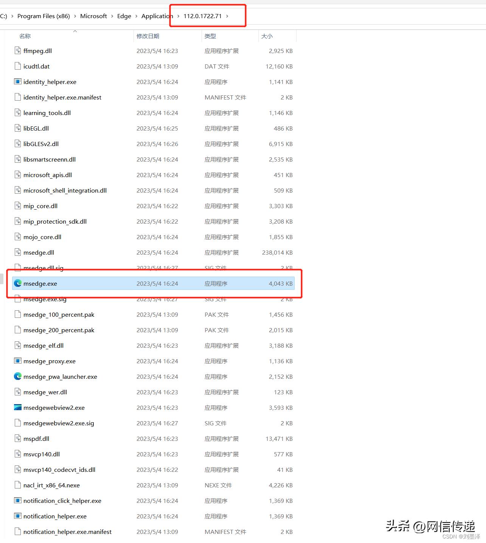Click the notification_helper.exe icon
Viewport: 486px width, 543px height.
(x=18, y=516)
